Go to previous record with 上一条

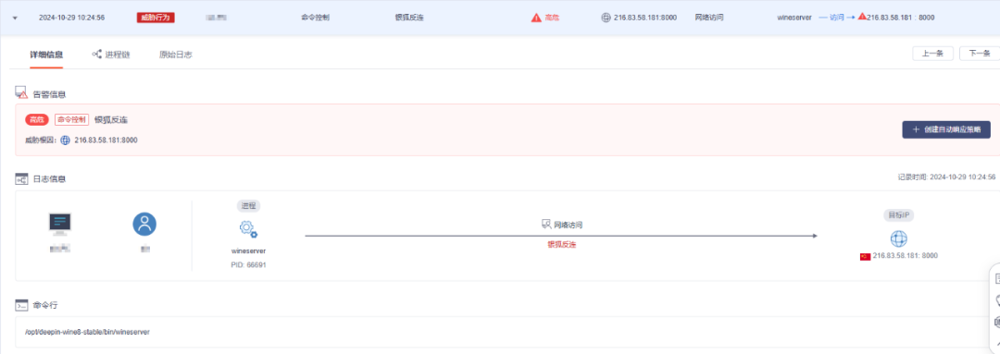(932, 54)
